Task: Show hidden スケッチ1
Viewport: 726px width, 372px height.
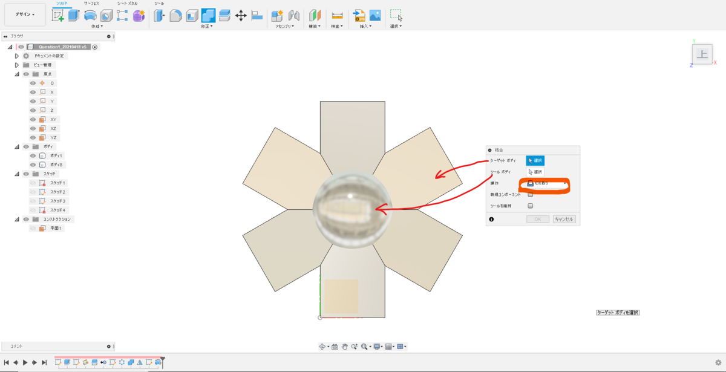Action: click(33, 183)
